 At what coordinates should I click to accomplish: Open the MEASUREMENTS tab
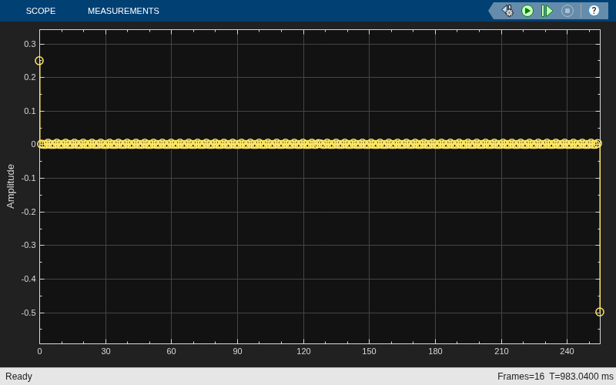[123, 11]
